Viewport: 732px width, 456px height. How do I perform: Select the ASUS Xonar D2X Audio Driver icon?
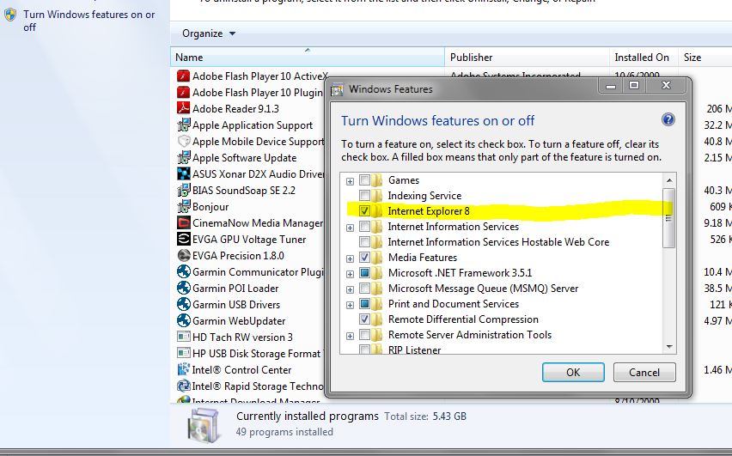click(184, 173)
